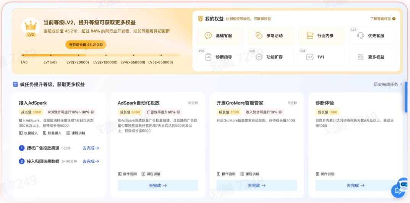Click the help icon after 收入预计可提升10%
The height and width of the screenshot is (203, 410).
click(x=280, y=112)
